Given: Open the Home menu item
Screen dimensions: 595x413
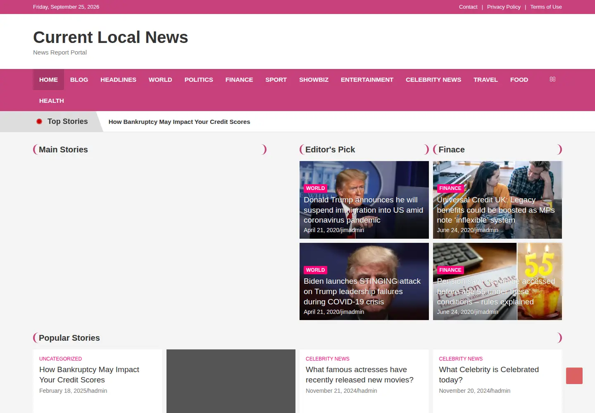Looking at the screenshot, I should click(48, 80).
